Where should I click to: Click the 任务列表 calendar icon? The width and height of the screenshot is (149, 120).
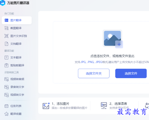click(7, 106)
